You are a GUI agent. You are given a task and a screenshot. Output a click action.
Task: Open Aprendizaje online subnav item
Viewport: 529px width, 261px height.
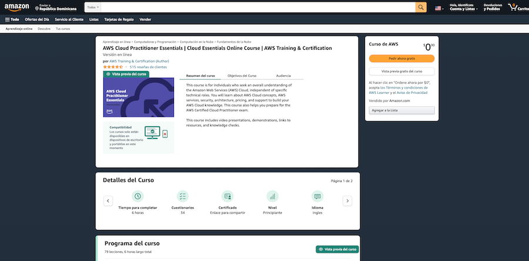[19, 29]
